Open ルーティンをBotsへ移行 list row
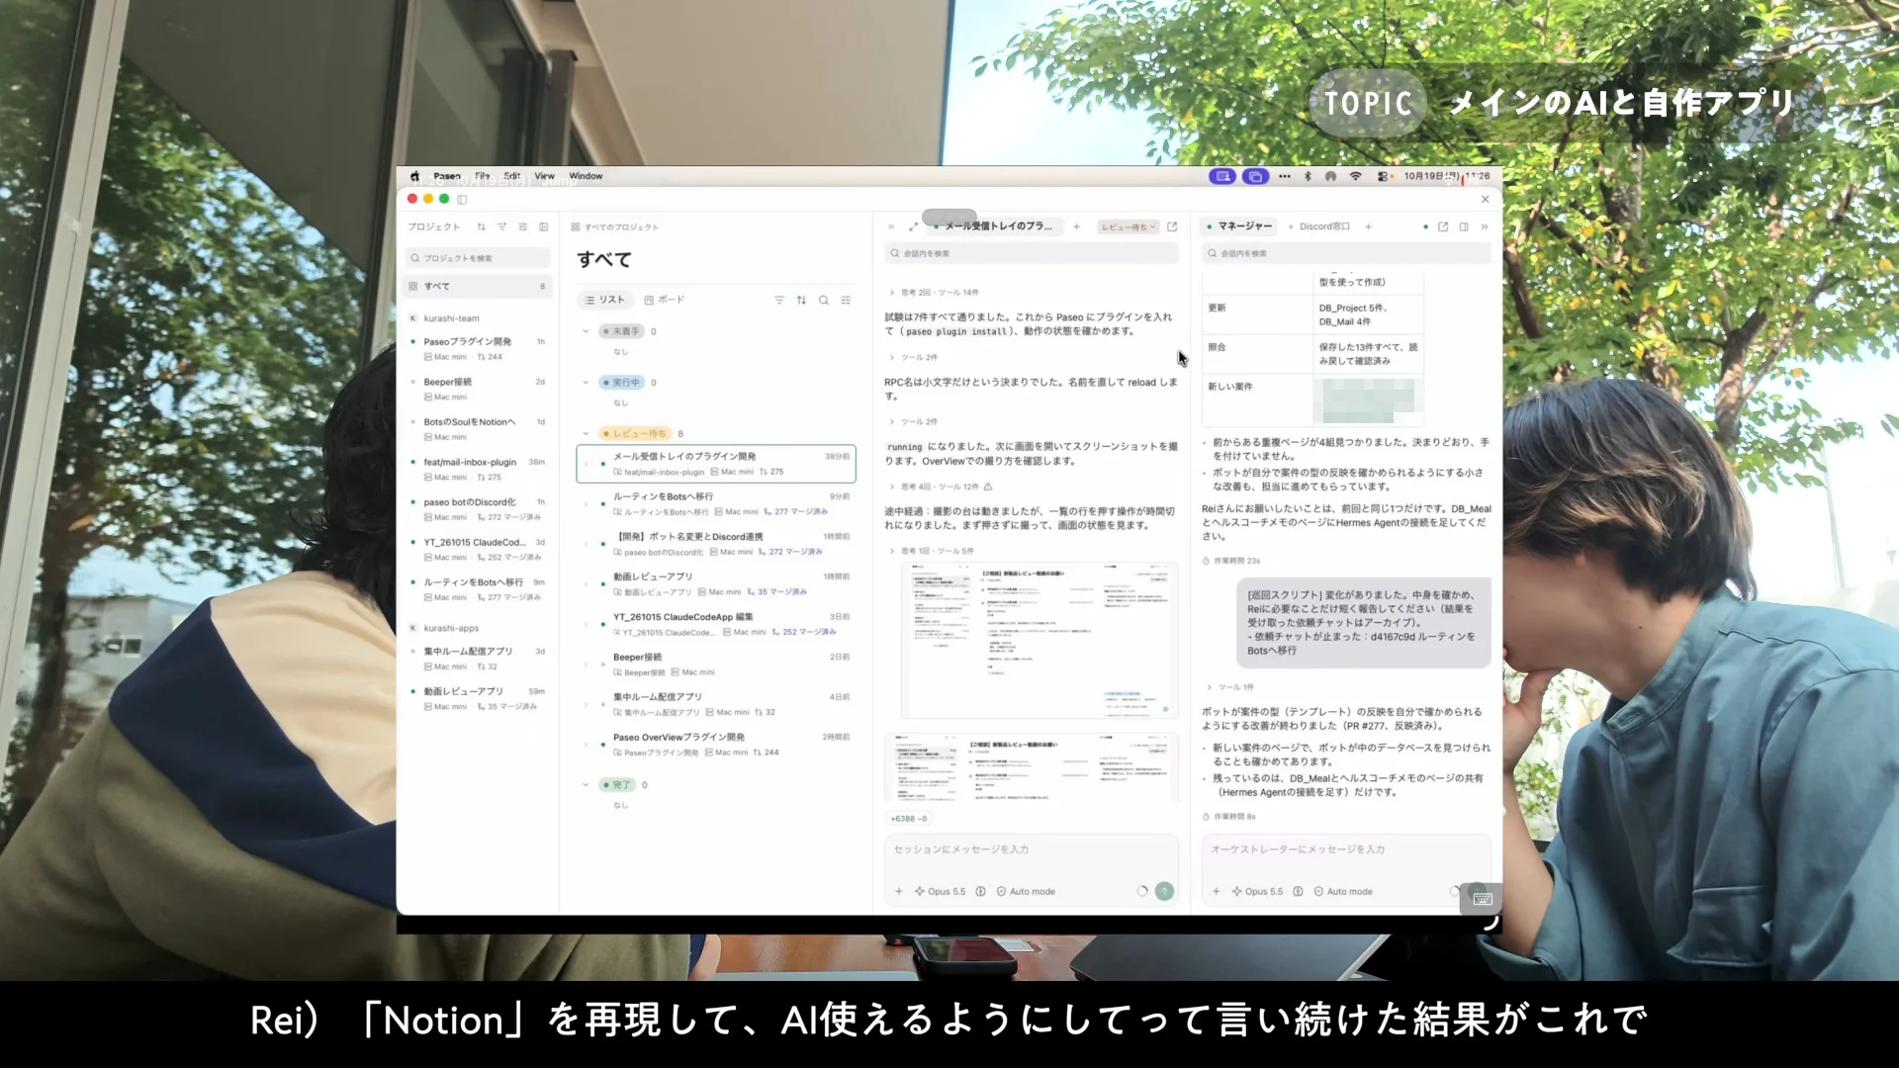Viewport: 1899px width, 1068px height. coord(716,504)
